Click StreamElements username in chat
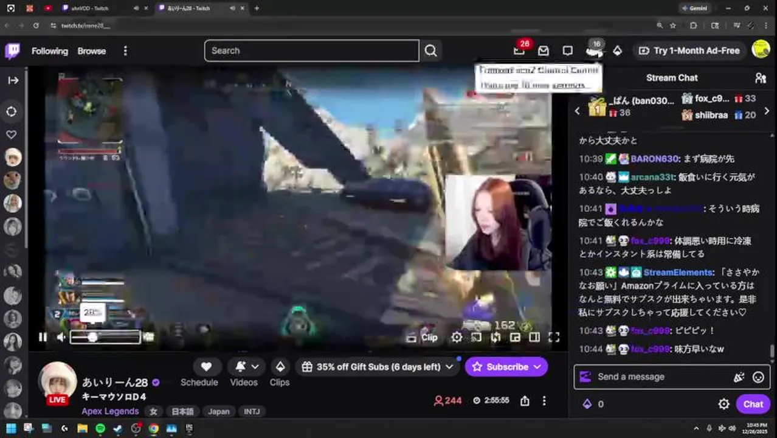The image size is (777, 438). tap(678, 273)
